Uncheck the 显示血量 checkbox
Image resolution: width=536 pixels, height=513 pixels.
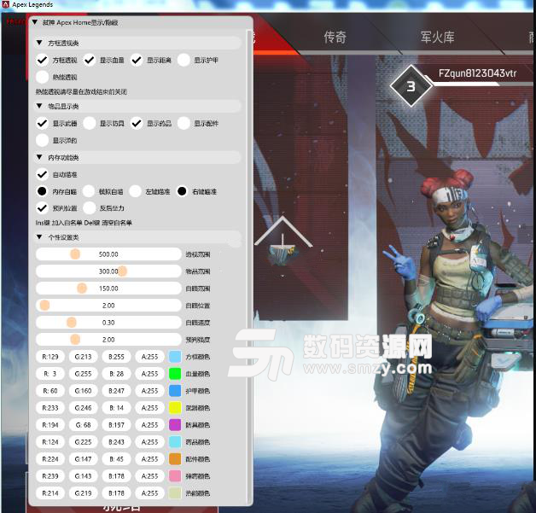click(x=90, y=60)
